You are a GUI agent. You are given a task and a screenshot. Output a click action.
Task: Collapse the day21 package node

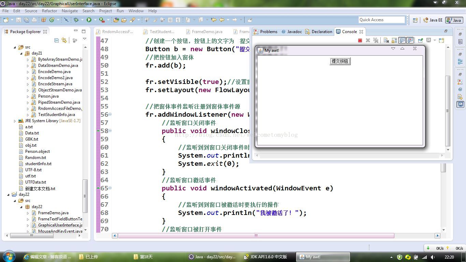point(21,53)
